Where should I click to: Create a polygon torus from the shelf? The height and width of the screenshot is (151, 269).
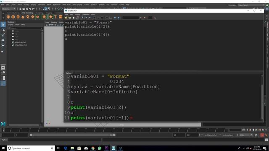[28, 17]
